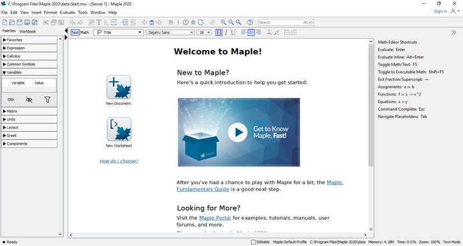
Task: Open the DejaVu Sans font dropdown
Action: click(x=170, y=32)
